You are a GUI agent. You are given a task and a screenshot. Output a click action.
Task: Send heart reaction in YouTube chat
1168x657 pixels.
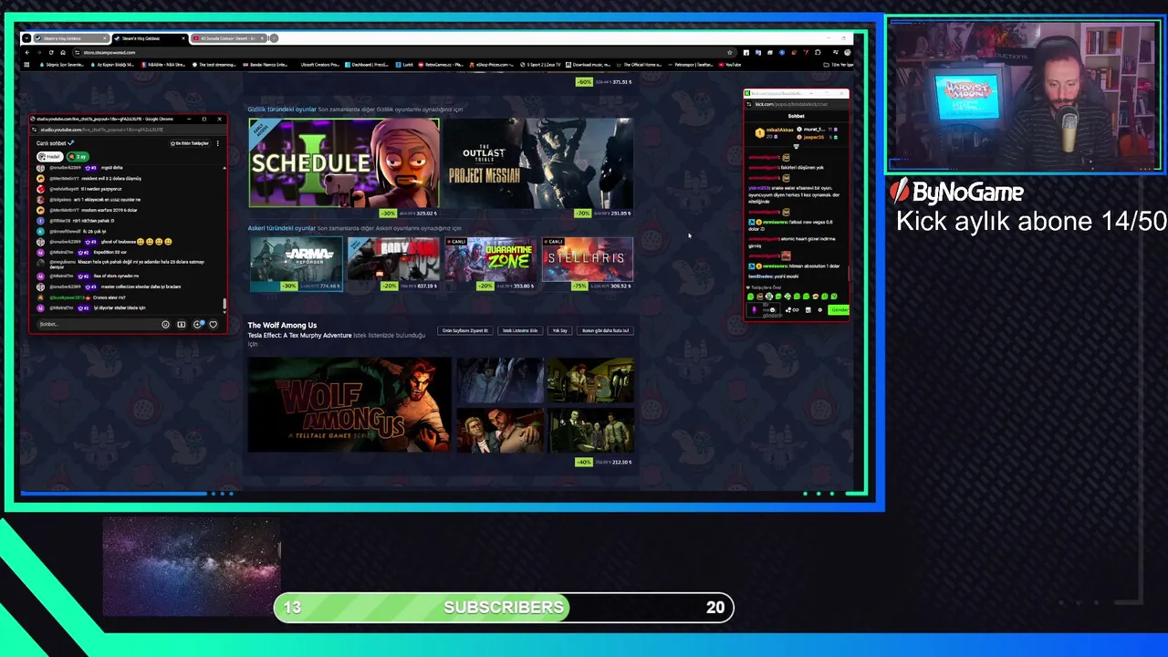pyautogui.click(x=214, y=324)
